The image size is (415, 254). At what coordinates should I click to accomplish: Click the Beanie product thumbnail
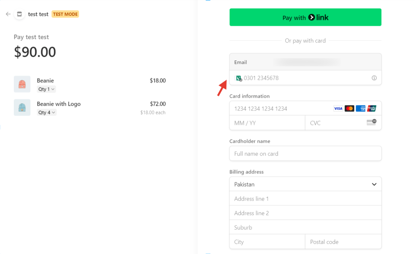[22, 84]
